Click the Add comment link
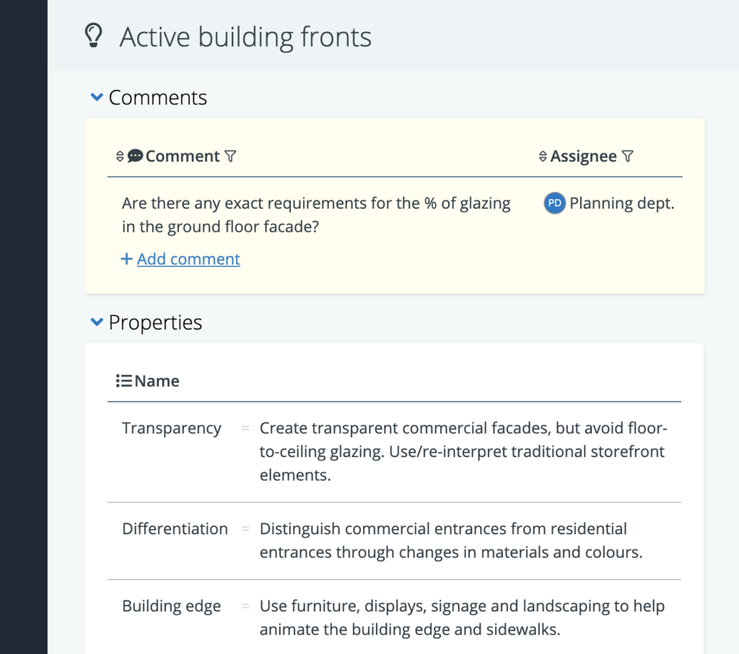The width and height of the screenshot is (739, 654). tap(188, 259)
